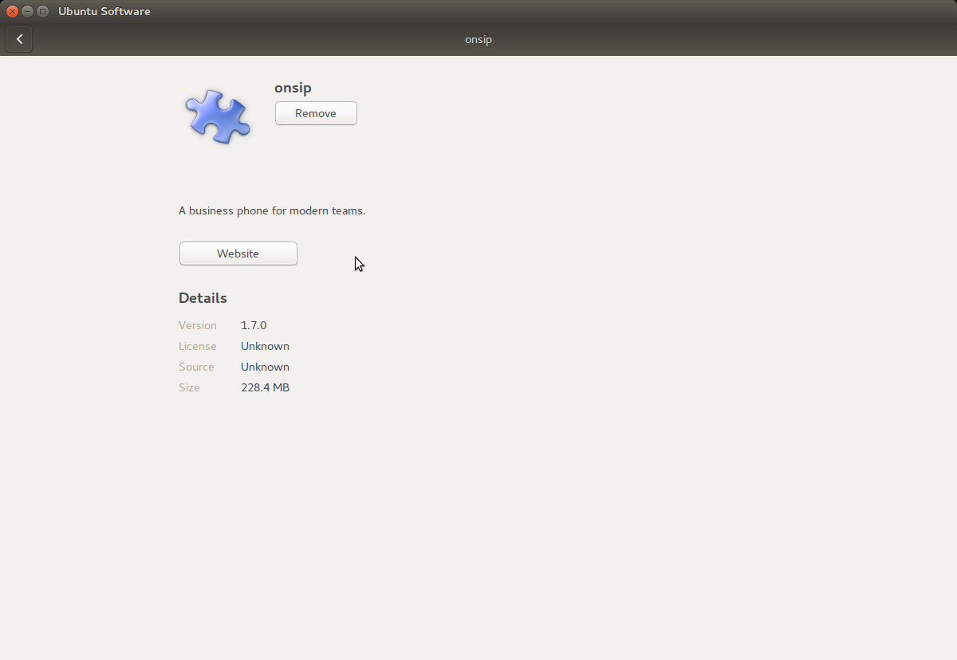957x660 pixels.
Task: Click the Version label
Action: coord(198,325)
